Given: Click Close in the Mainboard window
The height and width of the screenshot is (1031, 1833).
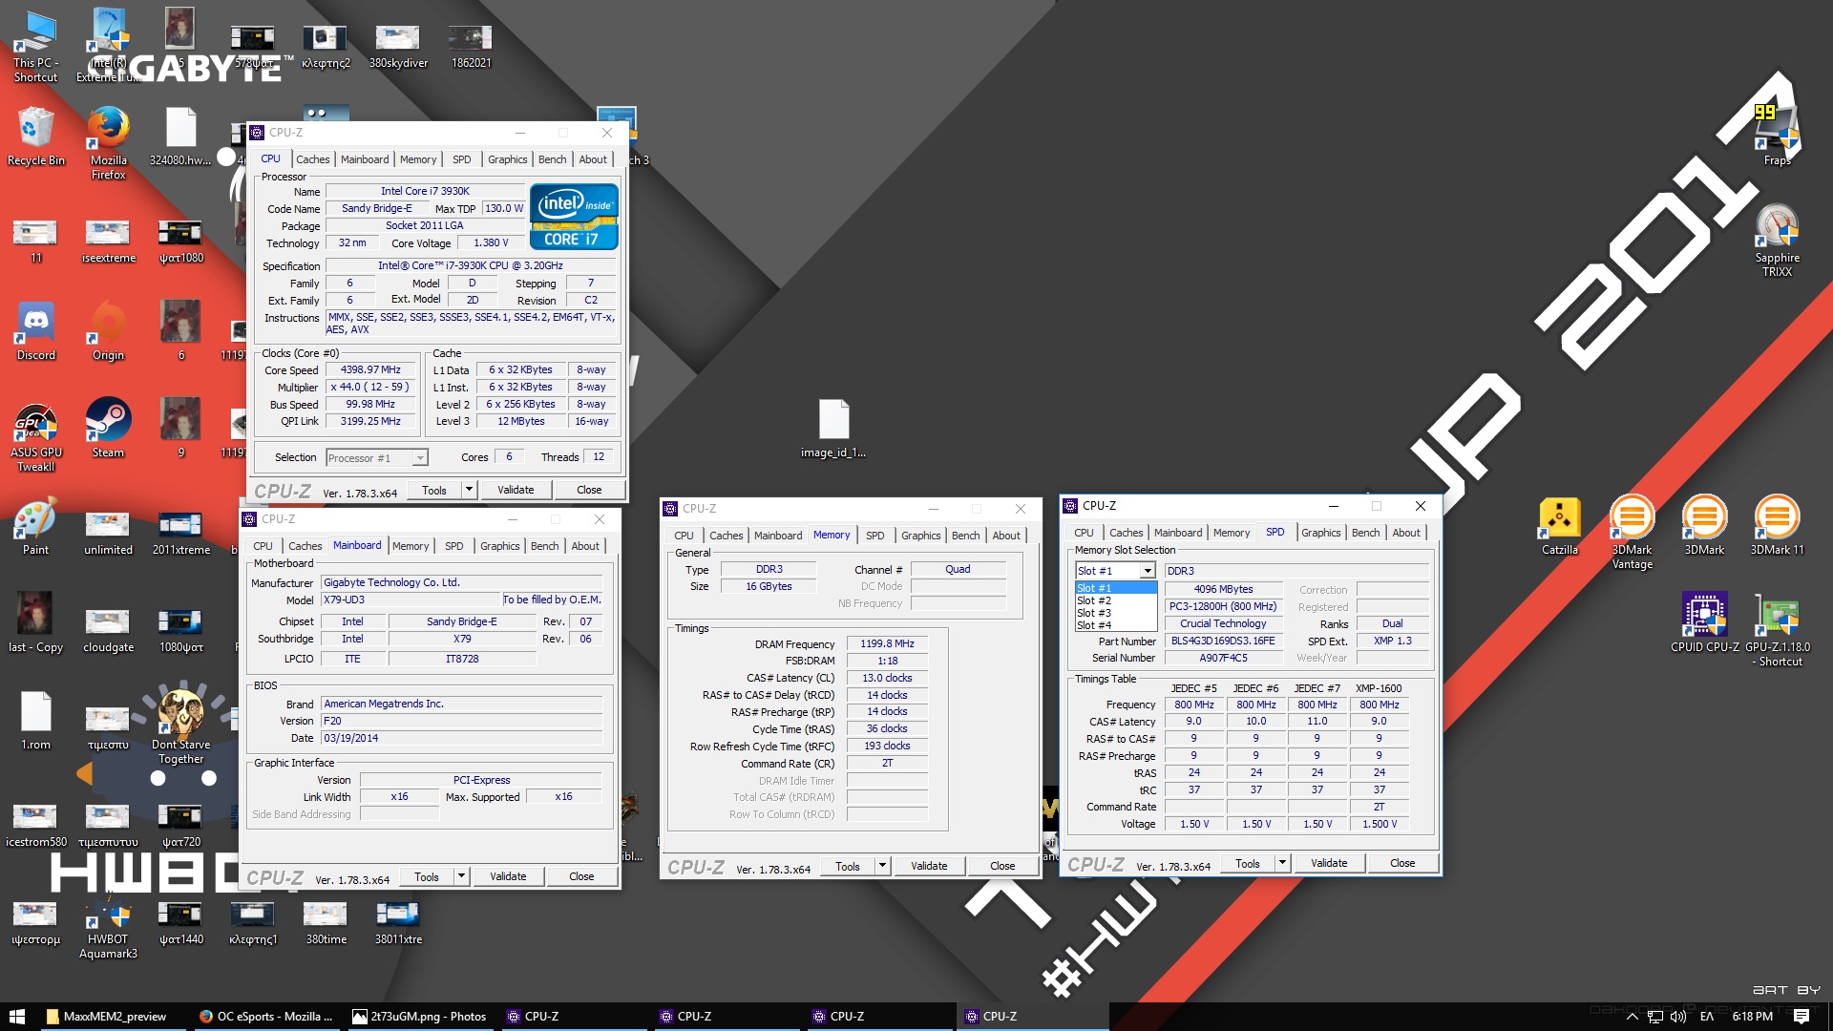Looking at the screenshot, I should point(581,876).
